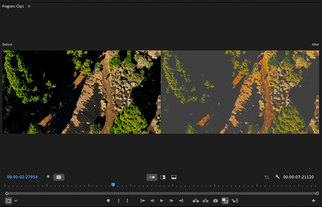322x207 pixels.
Task: Open comparison settings with the wrench icon
Action: coord(277,177)
